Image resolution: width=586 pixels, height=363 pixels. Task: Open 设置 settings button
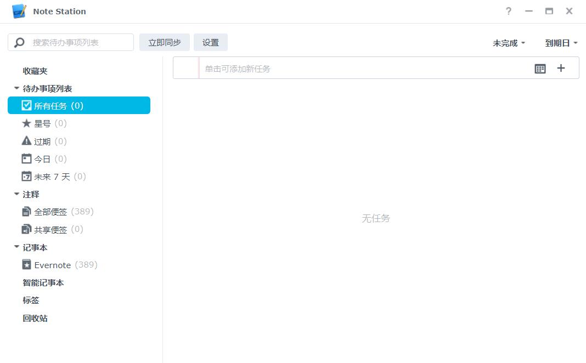click(x=210, y=42)
